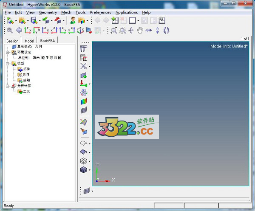Open dropdown next to bottom mesh grid icon
The image size is (255, 211).
pos(92,191)
